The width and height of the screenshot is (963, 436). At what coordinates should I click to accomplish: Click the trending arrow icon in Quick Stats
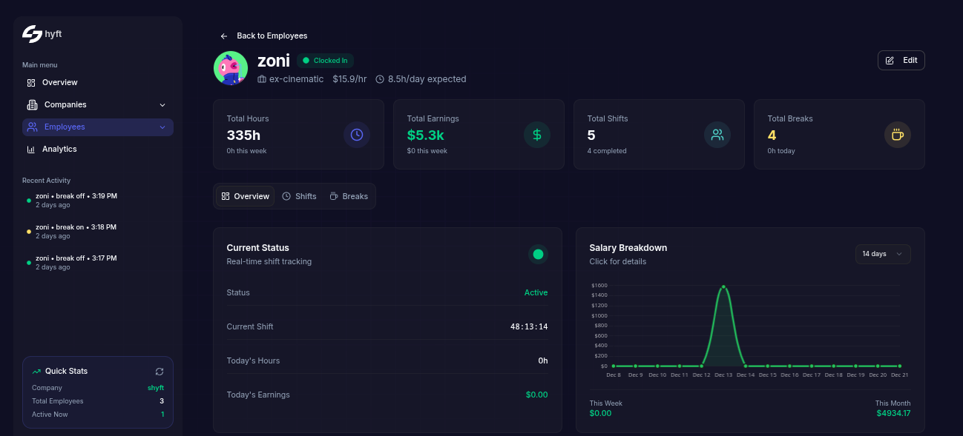coord(36,372)
